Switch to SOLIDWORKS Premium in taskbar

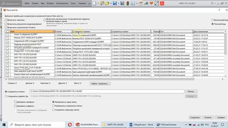pyautogui.click(x=88, y=125)
